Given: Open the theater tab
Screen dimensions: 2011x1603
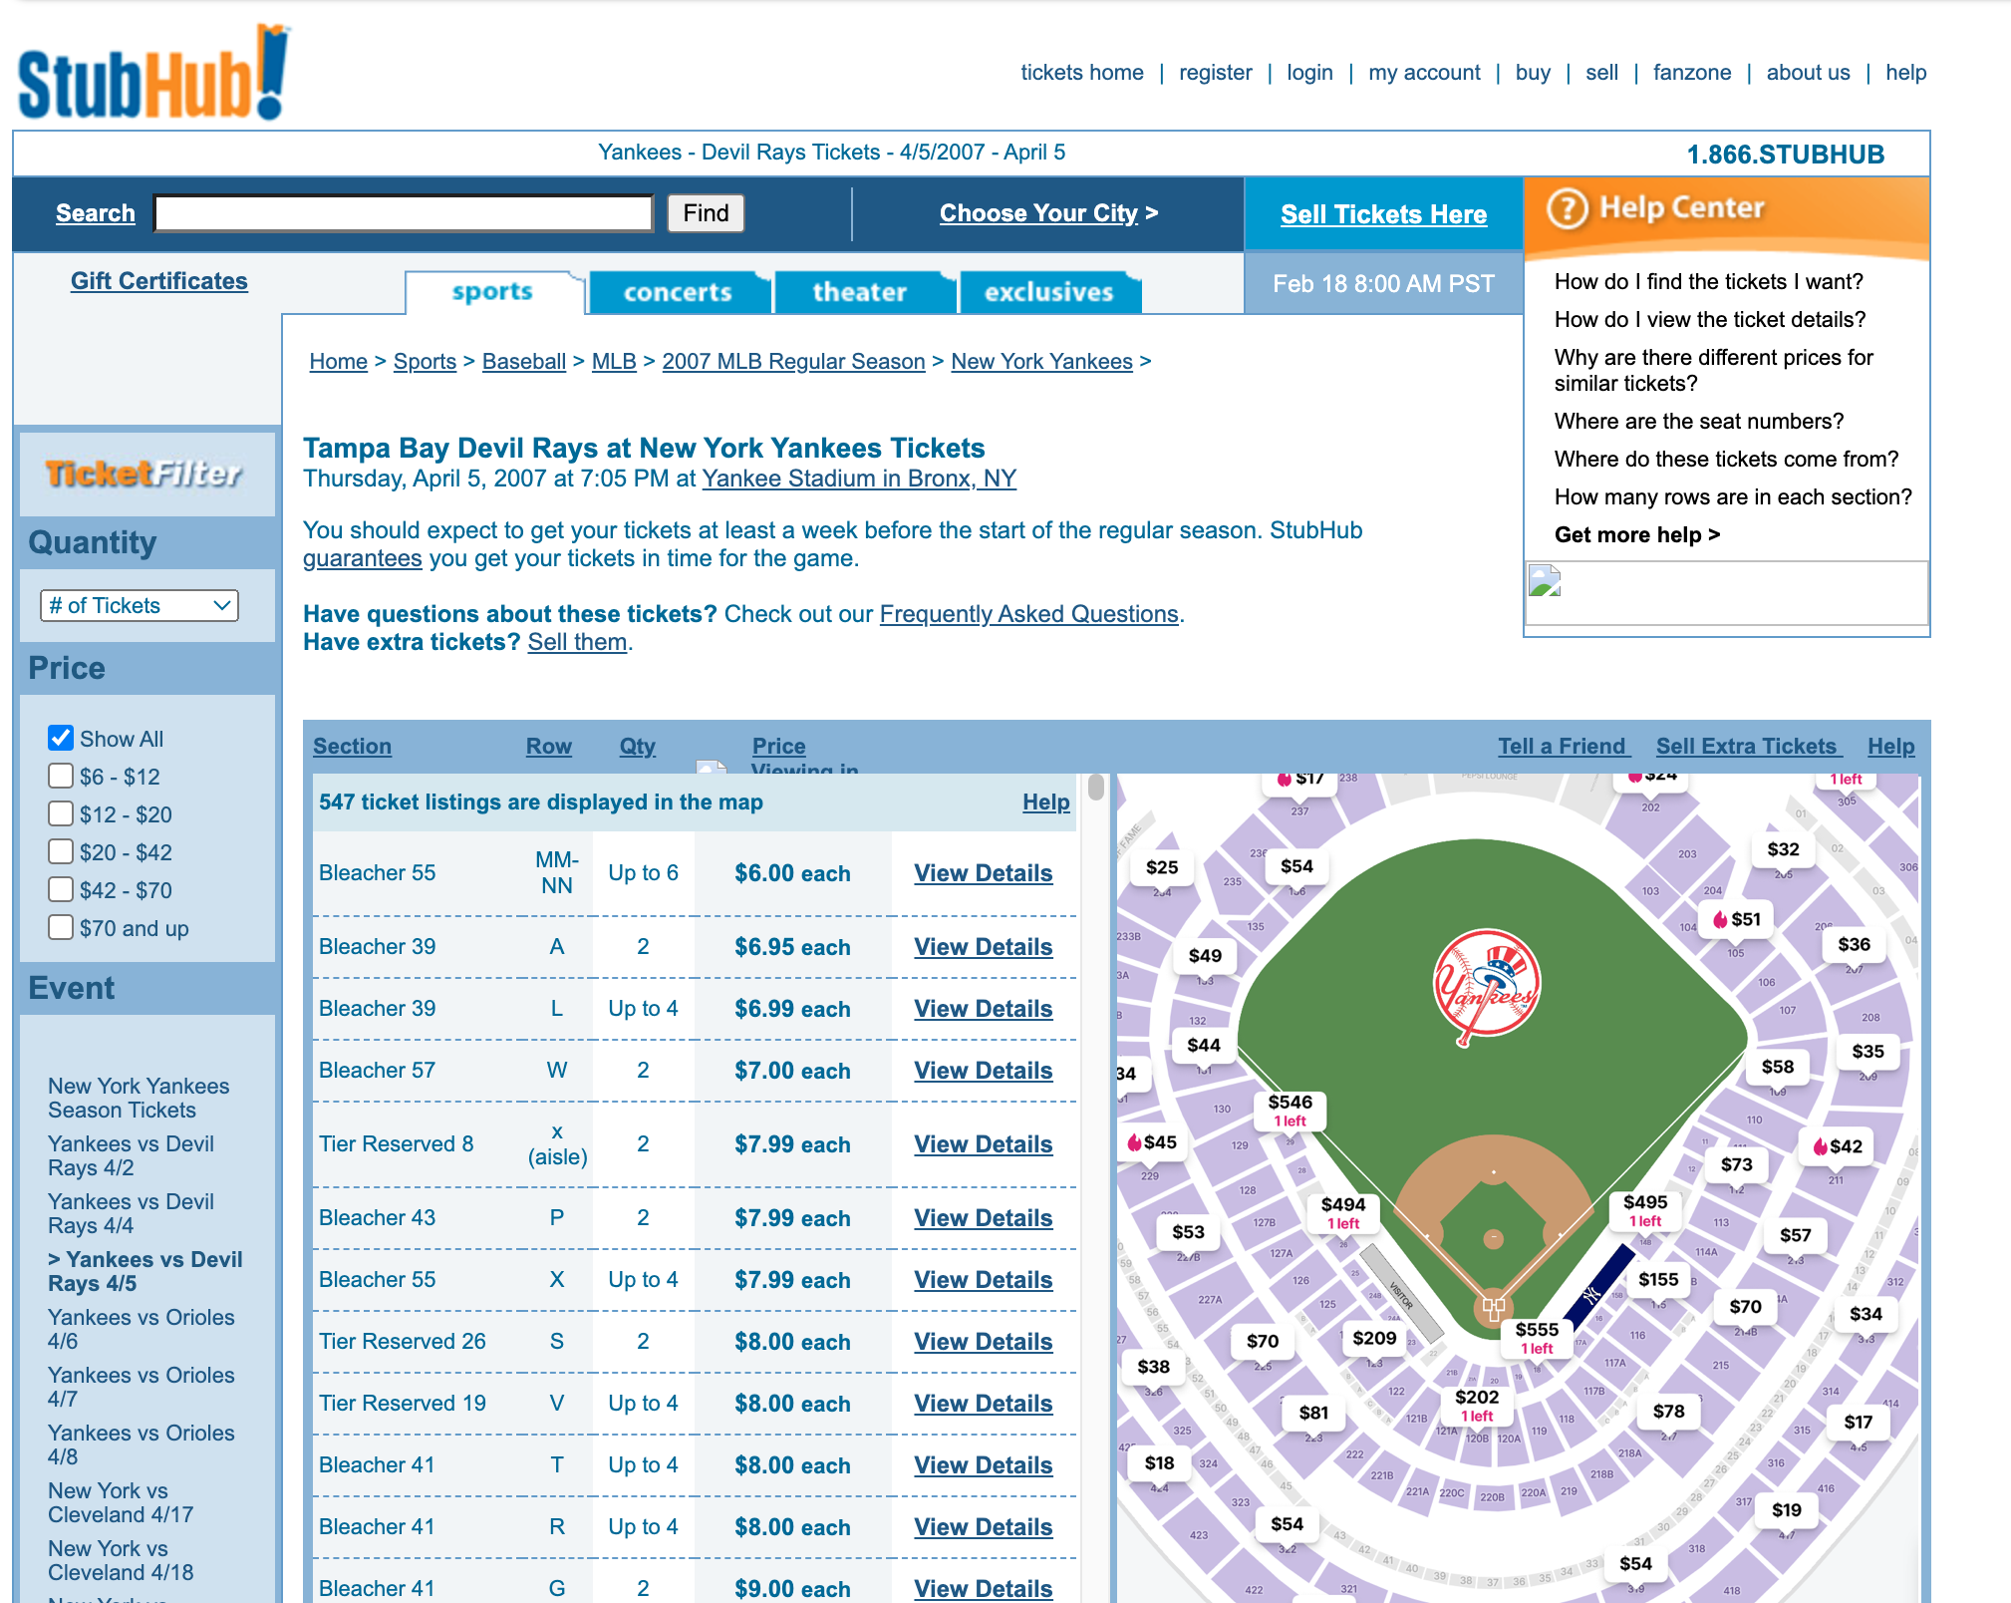Looking at the screenshot, I should click(859, 292).
